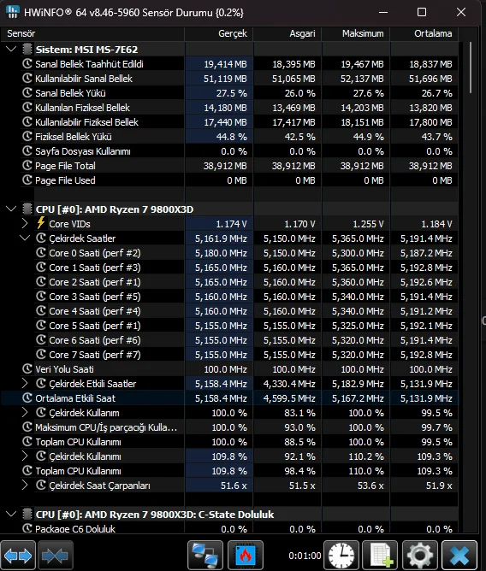Screen dimensions: 486x571
Task: Click the expand layout arrows button
Action: 18,556
